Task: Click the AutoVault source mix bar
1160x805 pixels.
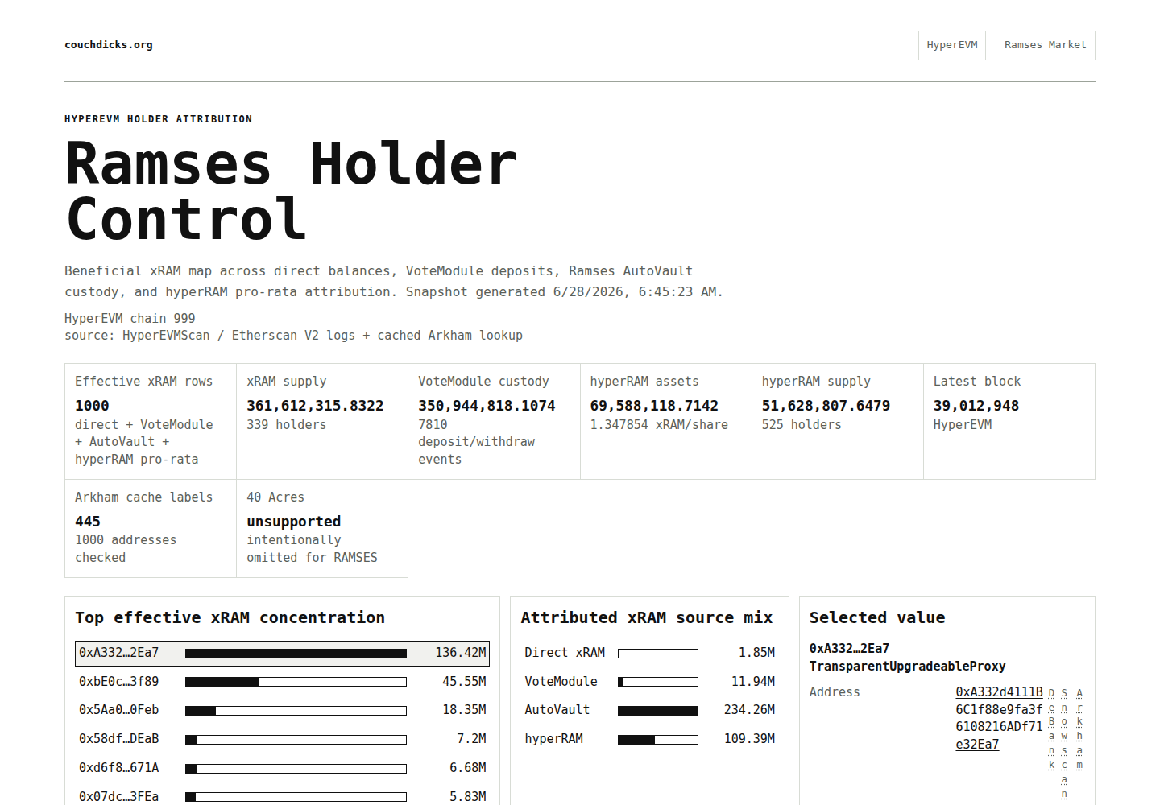Action: pos(658,711)
